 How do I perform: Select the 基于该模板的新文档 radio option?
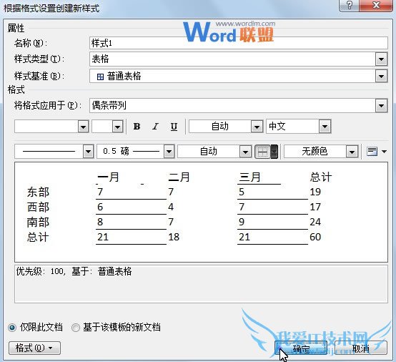tap(76, 328)
